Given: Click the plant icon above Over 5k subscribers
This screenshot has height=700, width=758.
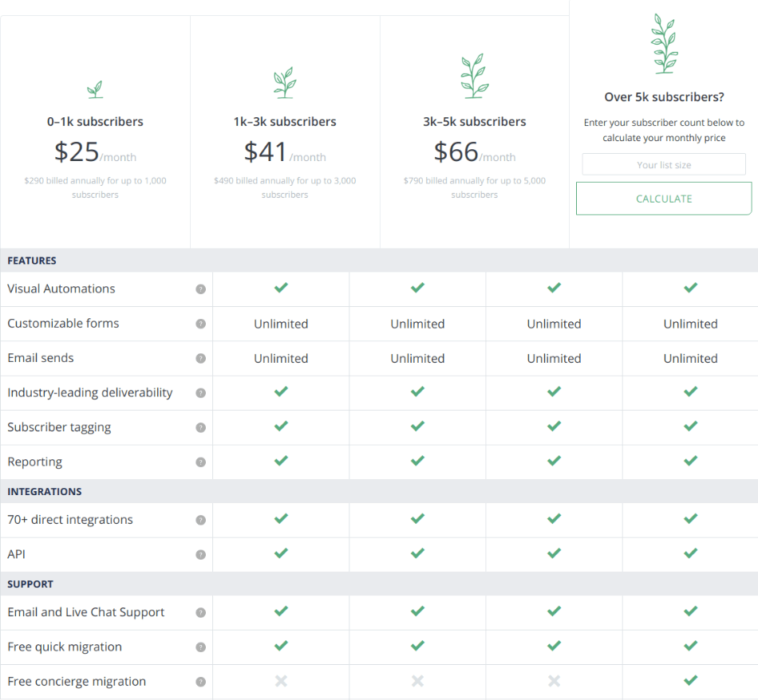Looking at the screenshot, I should [x=664, y=42].
